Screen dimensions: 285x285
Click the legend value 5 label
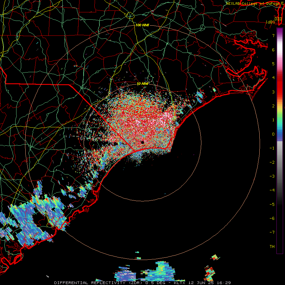click(x=273, y=64)
